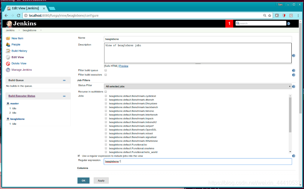Open help for Status Filter
This screenshot has width=304, height=189.
pyautogui.click(x=293, y=87)
